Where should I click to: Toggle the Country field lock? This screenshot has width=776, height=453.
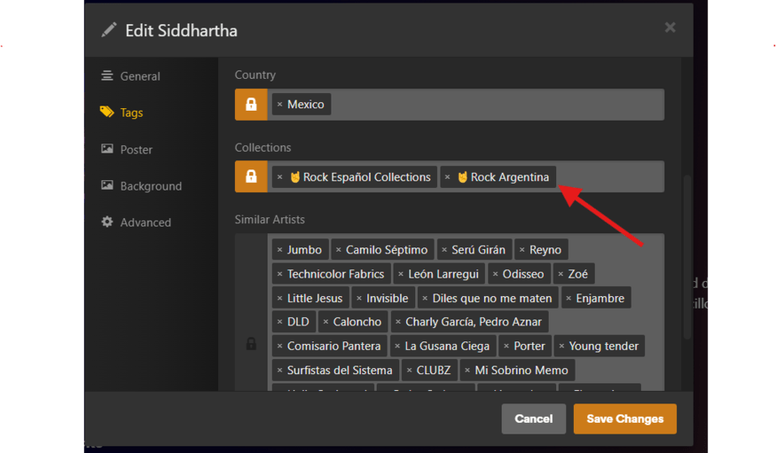coord(251,105)
